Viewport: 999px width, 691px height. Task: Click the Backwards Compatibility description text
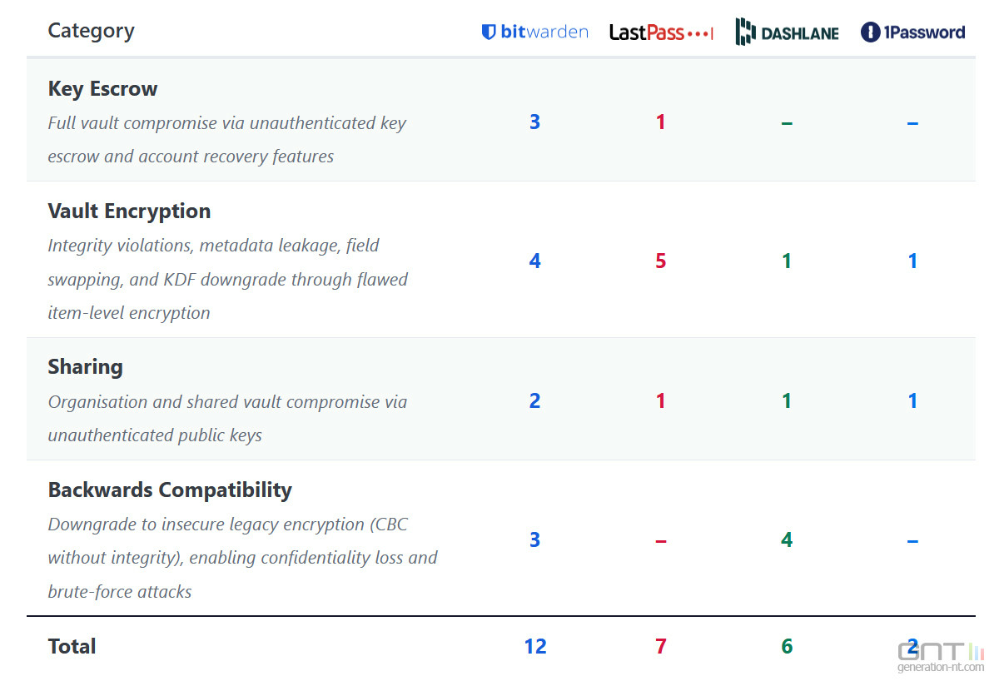[241, 558]
